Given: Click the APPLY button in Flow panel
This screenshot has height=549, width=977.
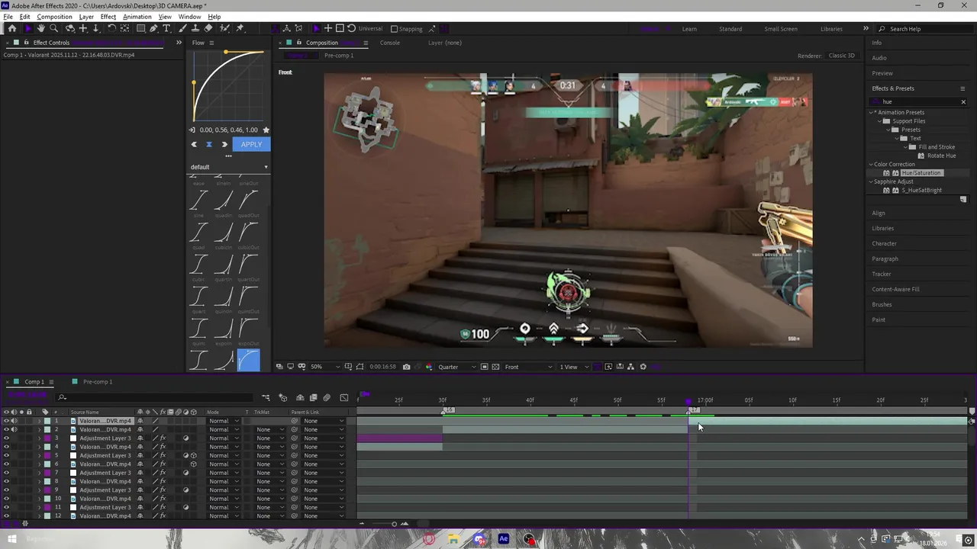Looking at the screenshot, I should (x=251, y=144).
